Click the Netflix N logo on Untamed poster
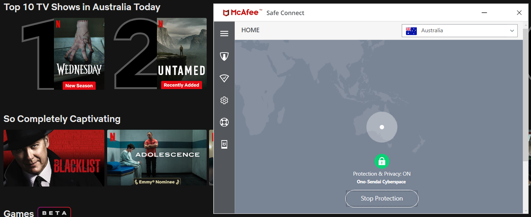 [161, 24]
